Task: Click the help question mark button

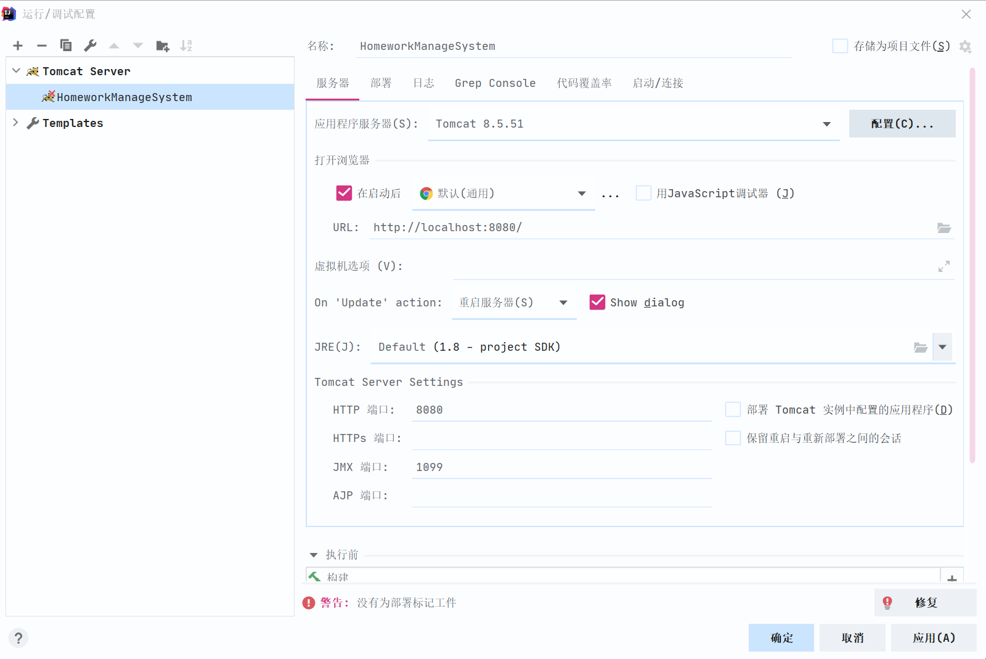Action: [18, 638]
